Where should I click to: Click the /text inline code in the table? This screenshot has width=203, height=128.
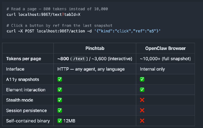tap(79, 59)
